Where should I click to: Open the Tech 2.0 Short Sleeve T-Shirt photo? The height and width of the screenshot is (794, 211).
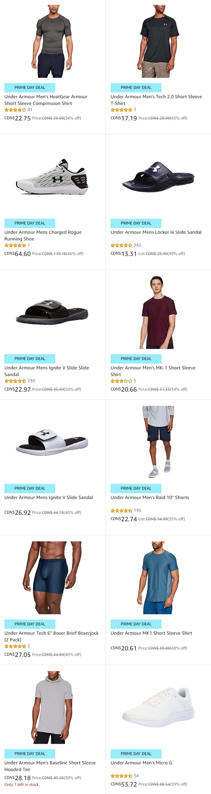[158, 41]
